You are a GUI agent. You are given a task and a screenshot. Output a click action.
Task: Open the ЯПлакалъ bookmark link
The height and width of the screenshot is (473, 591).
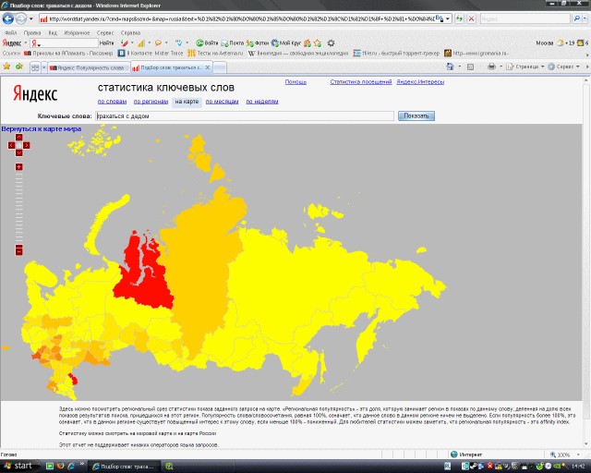tap(68, 54)
